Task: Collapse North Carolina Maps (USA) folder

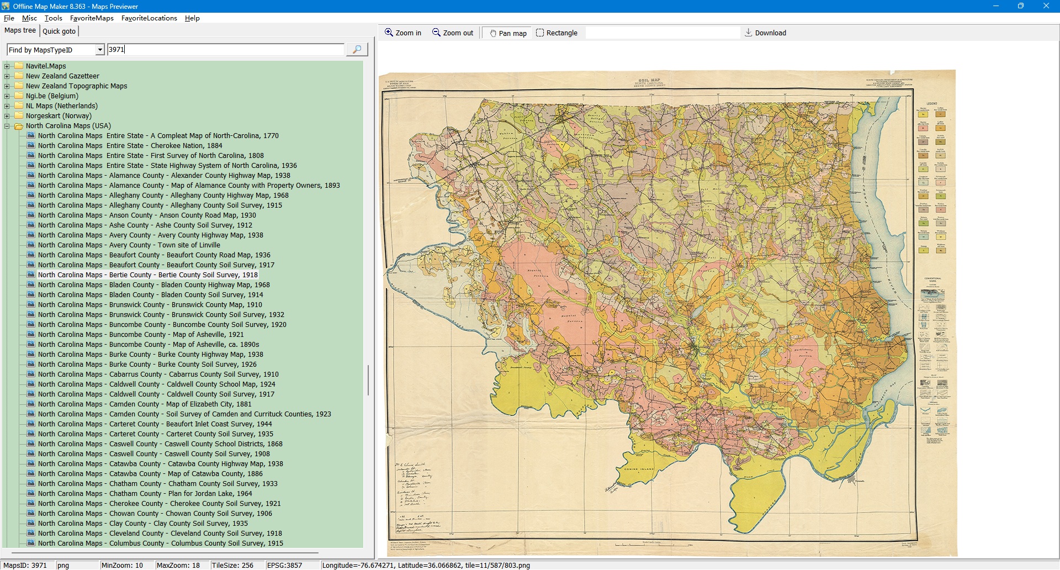Action: (7, 126)
